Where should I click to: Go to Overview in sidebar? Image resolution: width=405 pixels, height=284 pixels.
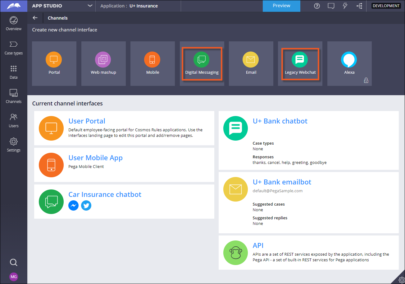pyautogui.click(x=13, y=24)
